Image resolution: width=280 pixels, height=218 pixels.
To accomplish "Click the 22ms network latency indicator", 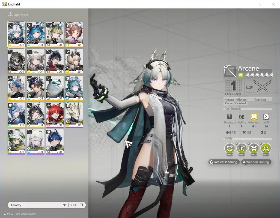I will tap(8, 214).
